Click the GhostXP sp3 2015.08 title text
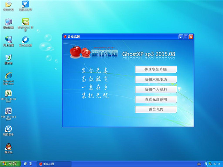Image resolution: width=223 pixels, height=167 pixels. [149, 54]
